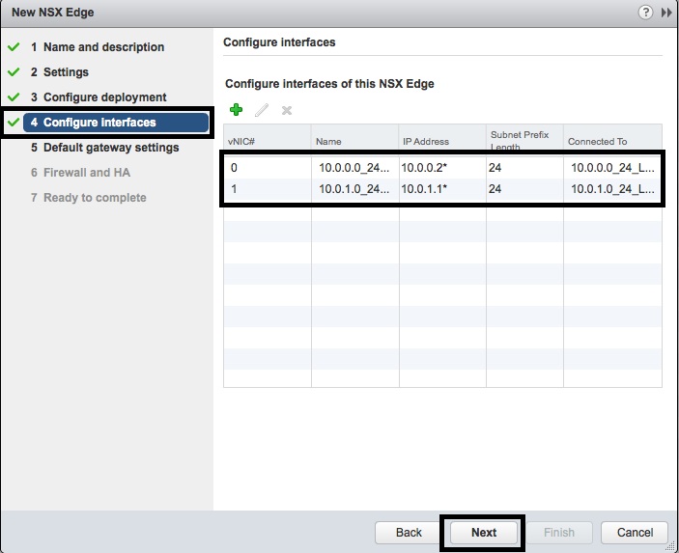Select step 4 Configure interfaces

point(99,123)
